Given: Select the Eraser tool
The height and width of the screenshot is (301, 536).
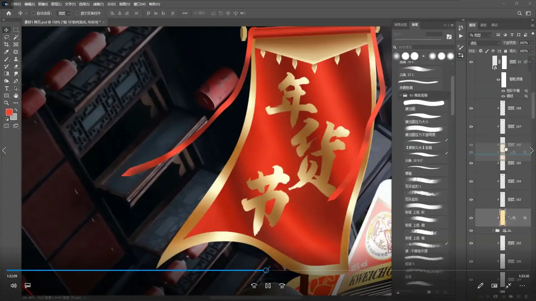Looking at the screenshot, I should click(x=16, y=67).
